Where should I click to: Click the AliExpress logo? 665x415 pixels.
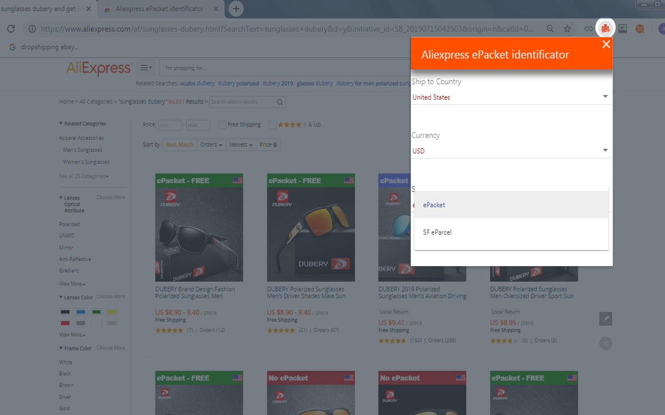click(x=99, y=68)
